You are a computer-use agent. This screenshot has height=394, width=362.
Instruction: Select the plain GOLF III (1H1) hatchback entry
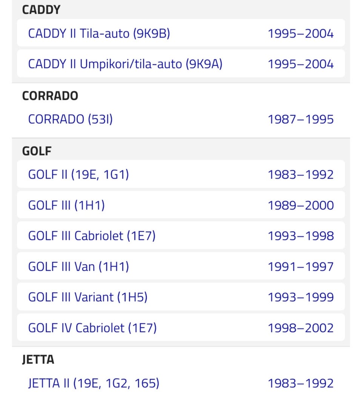(x=66, y=205)
